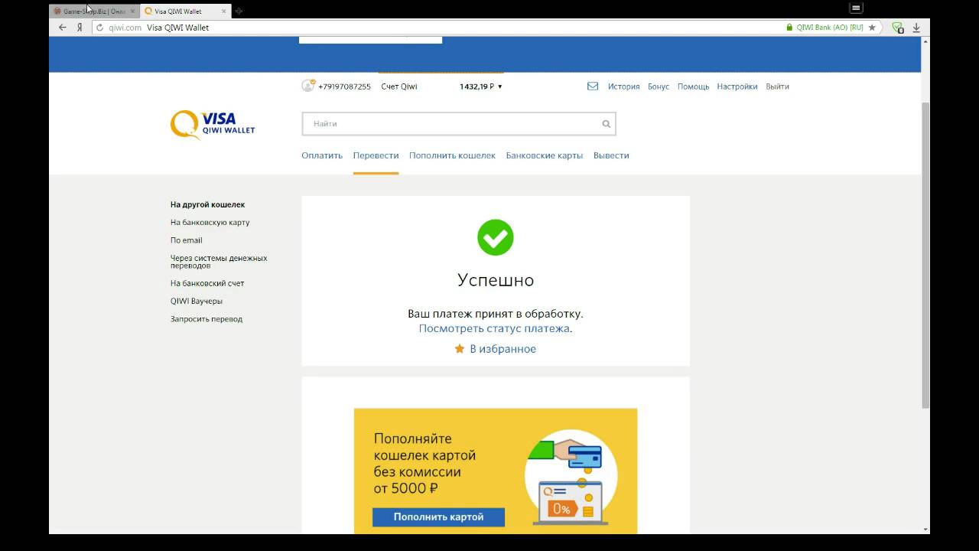The height and width of the screenshot is (551, 979).
Task: Open the История link
Action: tap(623, 86)
